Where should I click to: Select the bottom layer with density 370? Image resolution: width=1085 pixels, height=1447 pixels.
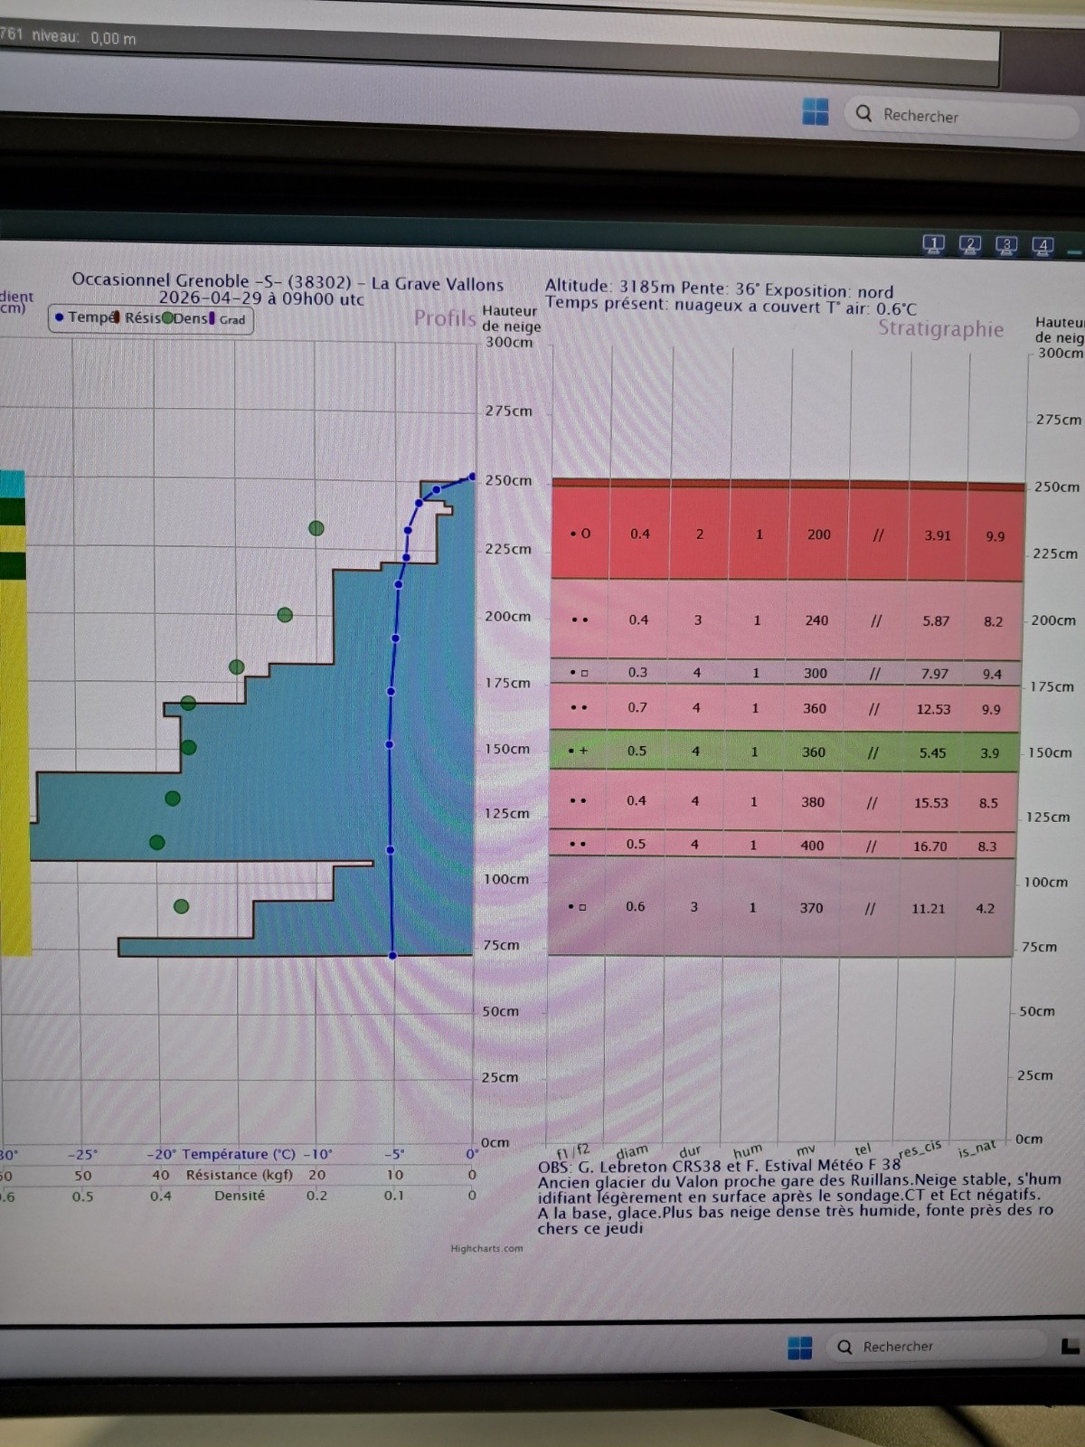(x=781, y=907)
